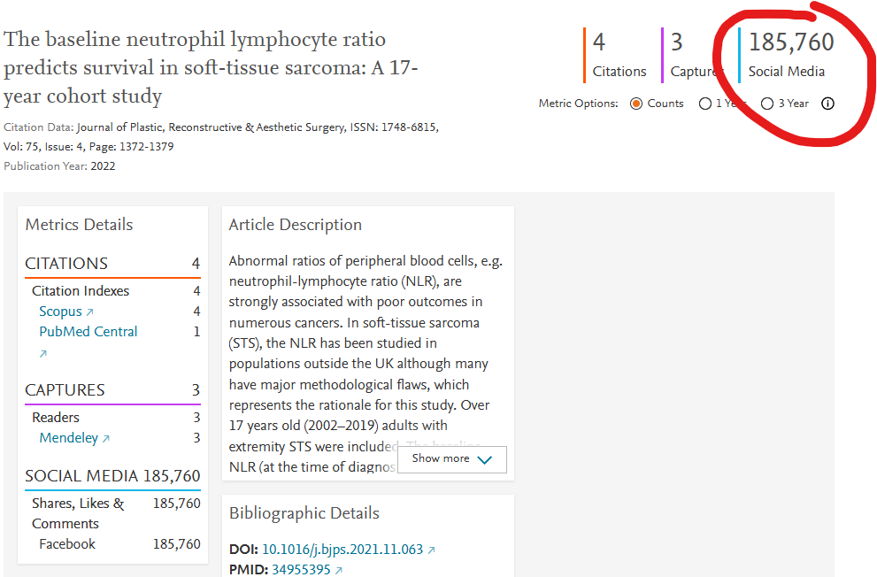Click the external link arrow after the DOI
Viewport: 877px width, 577px height.
[432, 549]
